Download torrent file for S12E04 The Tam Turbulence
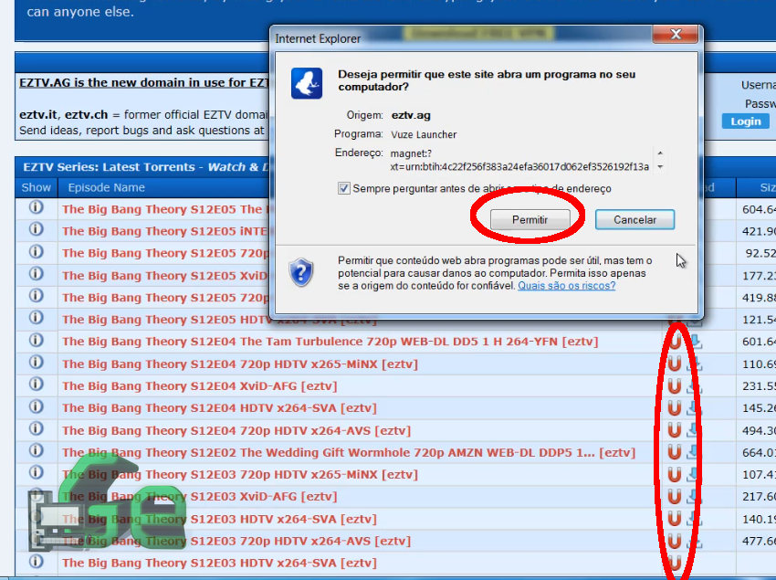The height and width of the screenshot is (580, 776). [x=695, y=342]
